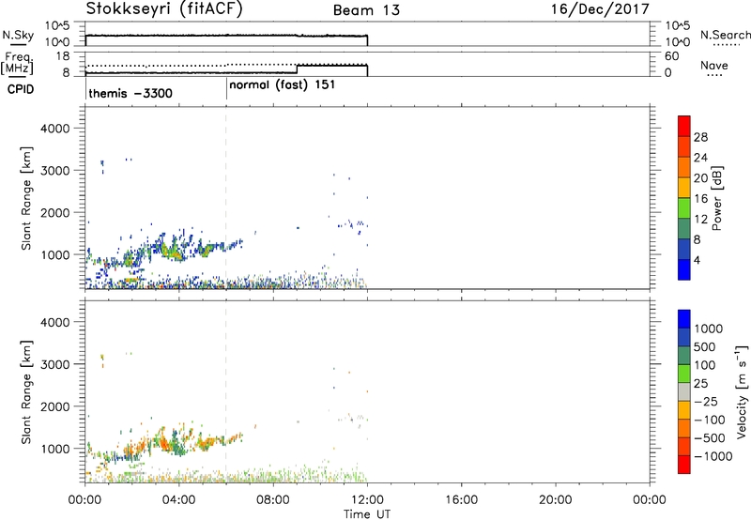Viewport: 751px width, 520px height.
Task: Click the '12:00' time axis label
Action: [367, 500]
